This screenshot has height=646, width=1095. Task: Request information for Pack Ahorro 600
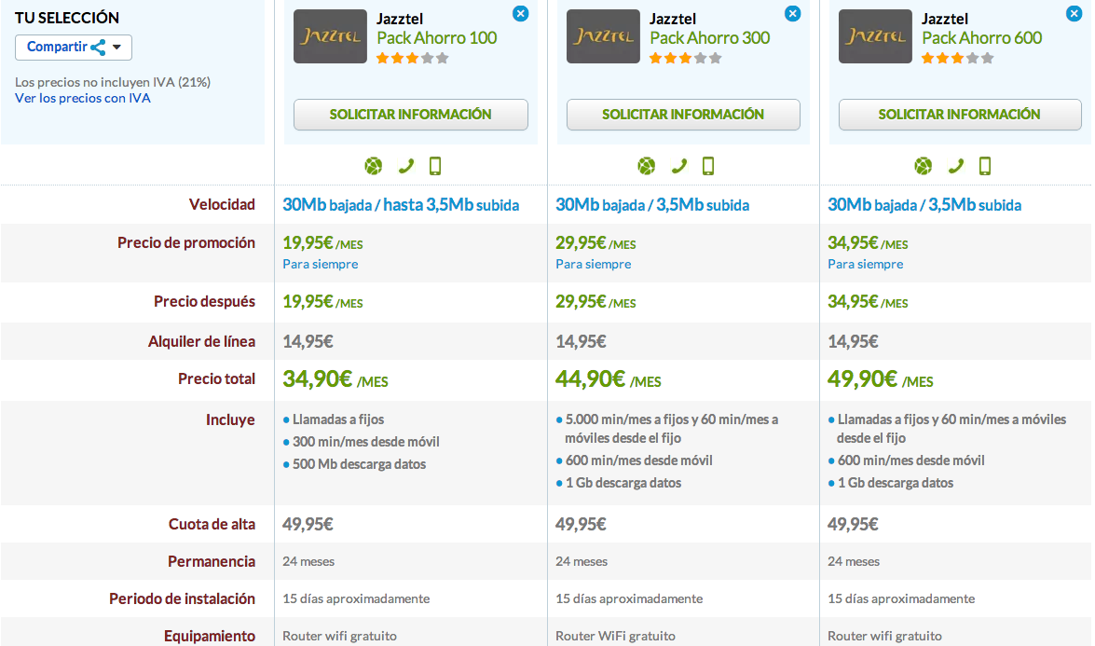(x=960, y=115)
